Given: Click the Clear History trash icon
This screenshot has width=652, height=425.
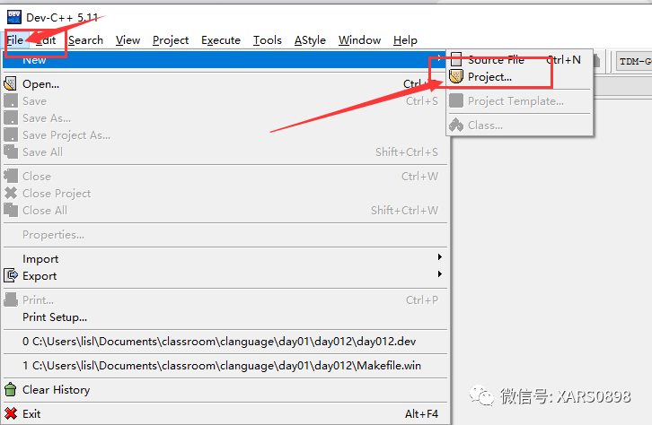Looking at the screenshot, I should (11, 389).
